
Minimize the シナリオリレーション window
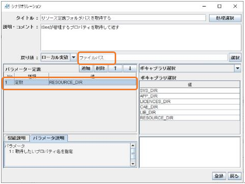pos(204,6)
